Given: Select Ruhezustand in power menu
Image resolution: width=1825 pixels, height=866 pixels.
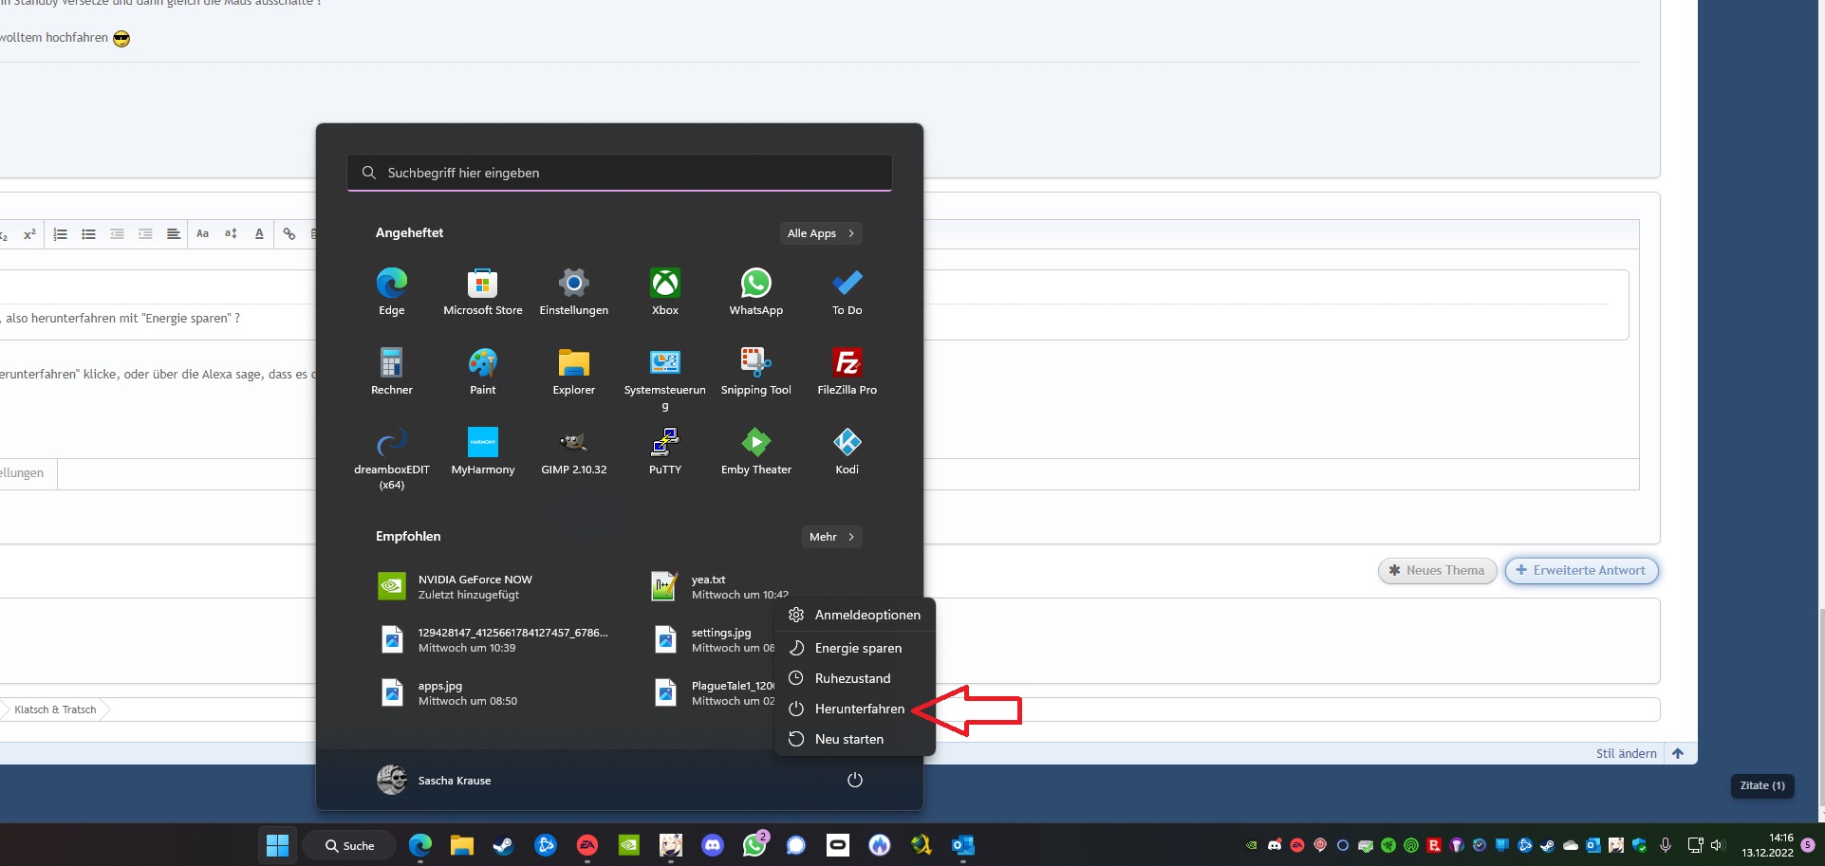Looking at the screenshot, I should (855, 678).
